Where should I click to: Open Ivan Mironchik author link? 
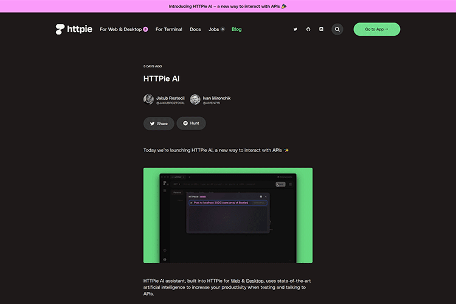click(216, 98)
